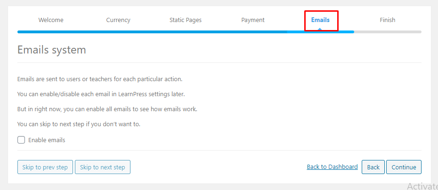Click 'Skip to next step' button
The image size is (438, 190).
pyautogui.click(x=103, y=167)
